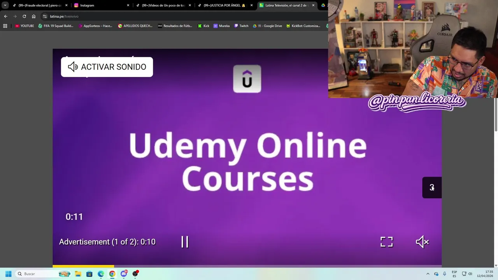Click the ACTIVAR SONIDO button
Screen dimensions: 498x280
point(107,67)
